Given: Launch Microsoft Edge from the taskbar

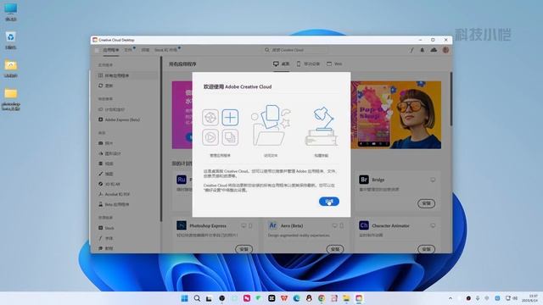Looking at the screenshot, I should click(297, 298).
